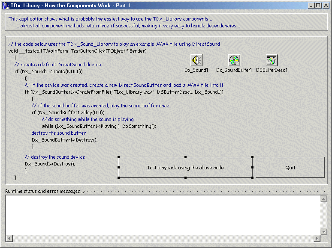Viewport: 332px width, 248px height.
Task: Select the Dx_Sound1 speaker component icon
Action: pyautogui.click(x=196, y=60)
